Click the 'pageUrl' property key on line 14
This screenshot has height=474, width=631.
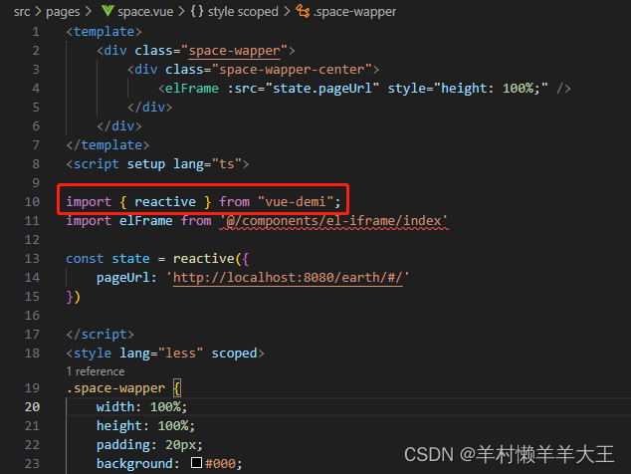click(122, 278)
